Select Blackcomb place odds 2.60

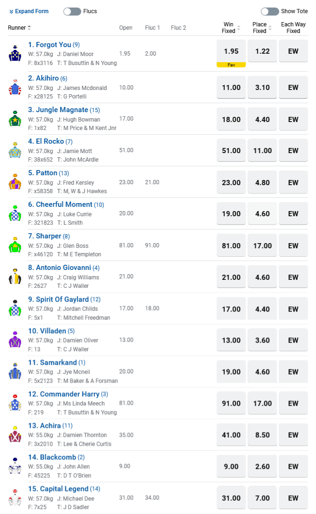pyautogui.click(x=262, y=466)
